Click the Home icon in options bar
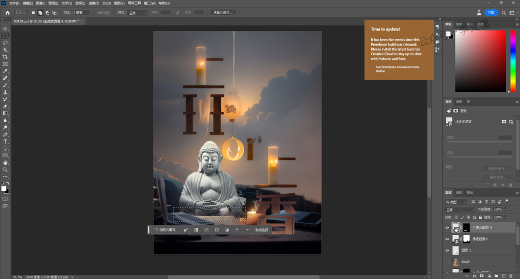Image resolution: width=520 pixels, height=279 pixels. (7, 12)
